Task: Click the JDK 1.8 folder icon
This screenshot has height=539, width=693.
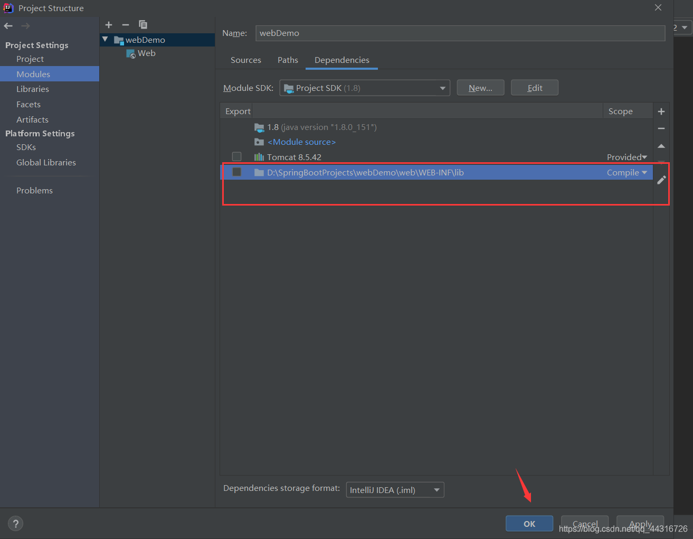Action: pos(259,127)
